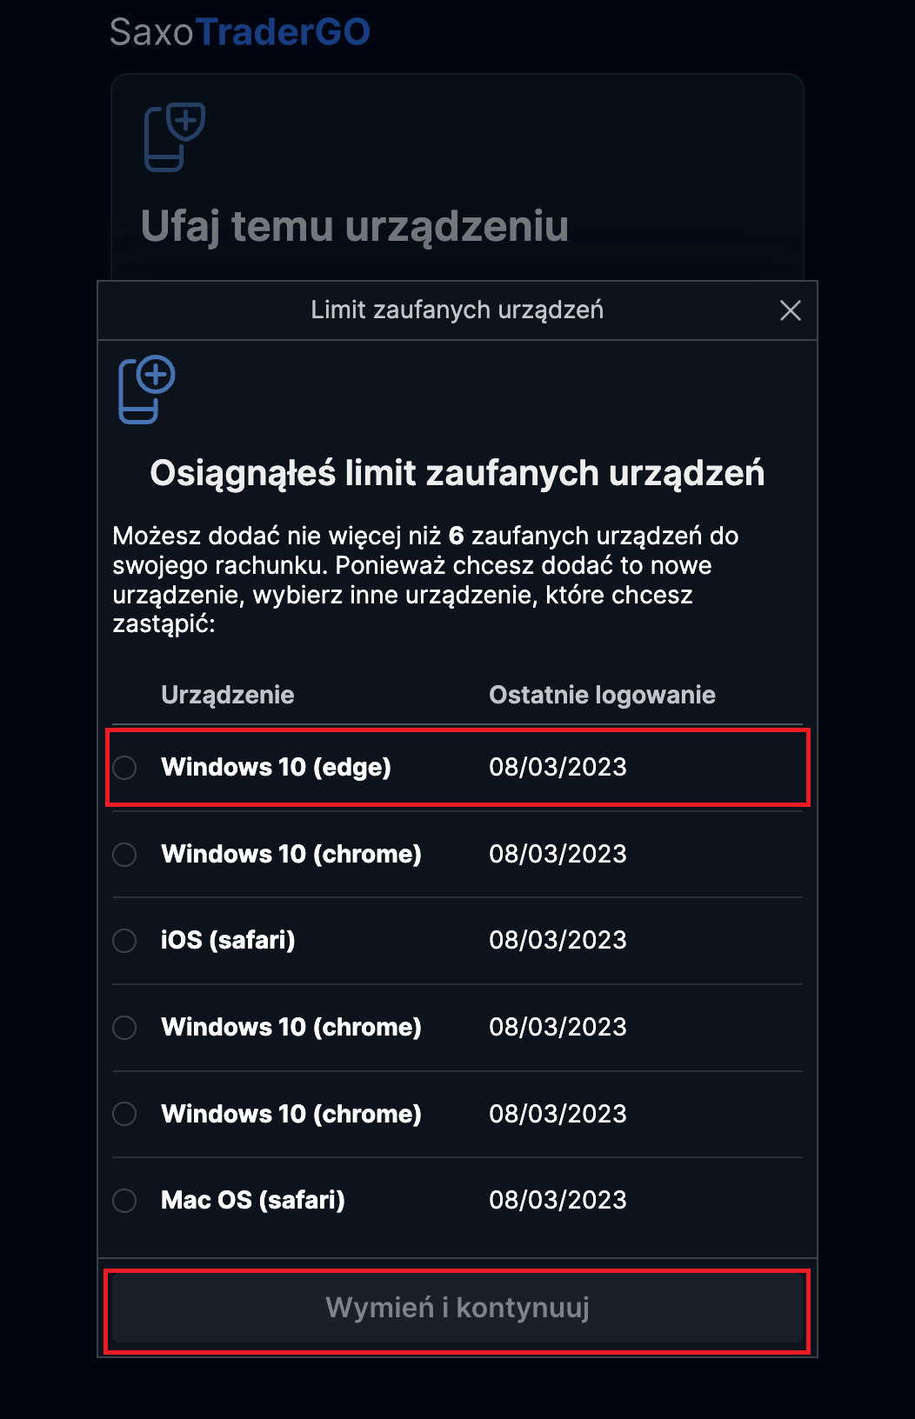Viewport: 915px width, 1419px height.
Task: Select the iOS (safari) radio button
Action: click(124, 941)
